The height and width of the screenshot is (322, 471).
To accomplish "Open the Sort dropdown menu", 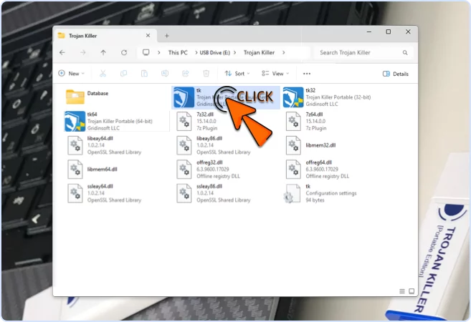I will (237, 74).
